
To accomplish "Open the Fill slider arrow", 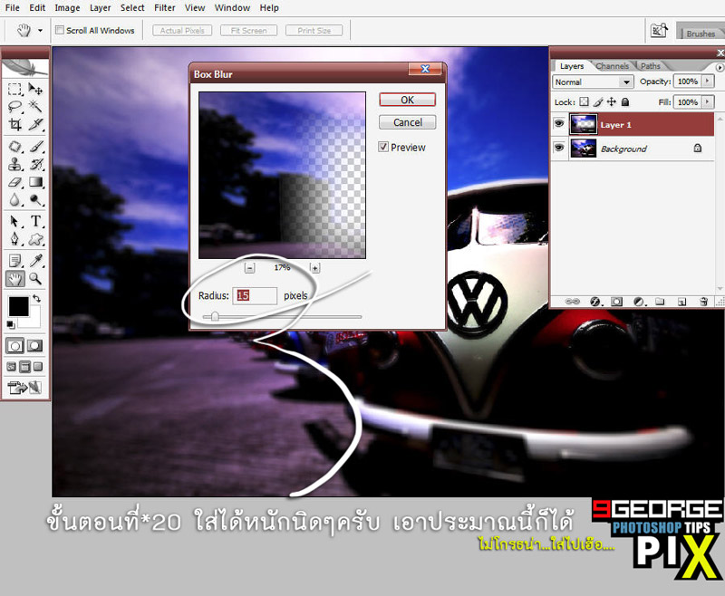I will pos(708,101).
